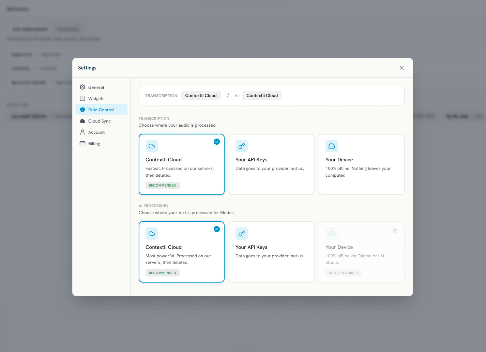Click the Account person icon

[82, 132]
